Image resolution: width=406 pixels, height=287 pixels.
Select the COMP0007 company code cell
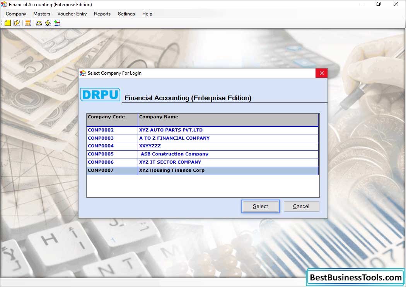click(112, 171)
